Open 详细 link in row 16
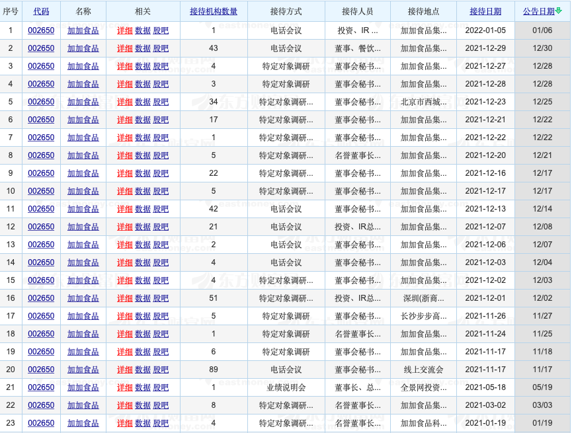This screenshot has height=433, width=572. pos(124,298)
